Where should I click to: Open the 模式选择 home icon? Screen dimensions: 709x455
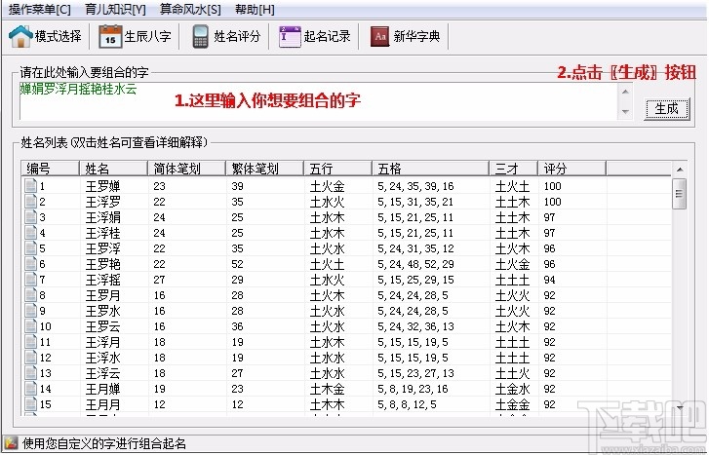tap(20, 36)
